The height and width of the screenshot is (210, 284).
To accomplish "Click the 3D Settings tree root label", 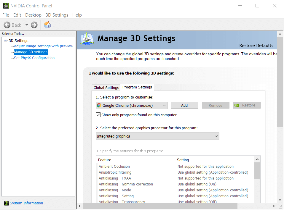I will [x=19, y=41].
